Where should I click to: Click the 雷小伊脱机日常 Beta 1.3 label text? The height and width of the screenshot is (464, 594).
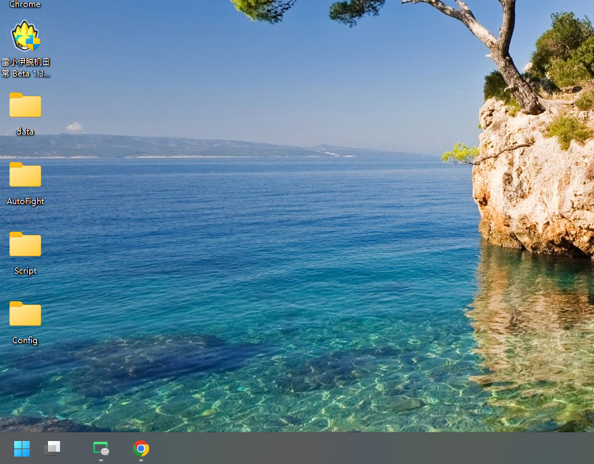pos(25,68)
